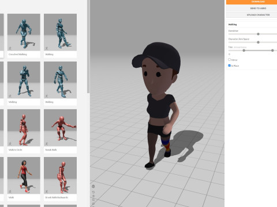Viewport: 277px width, 207px height.
Task: Open the Drunk Walk Backwards thumbnail
Action: pos(60,175)
